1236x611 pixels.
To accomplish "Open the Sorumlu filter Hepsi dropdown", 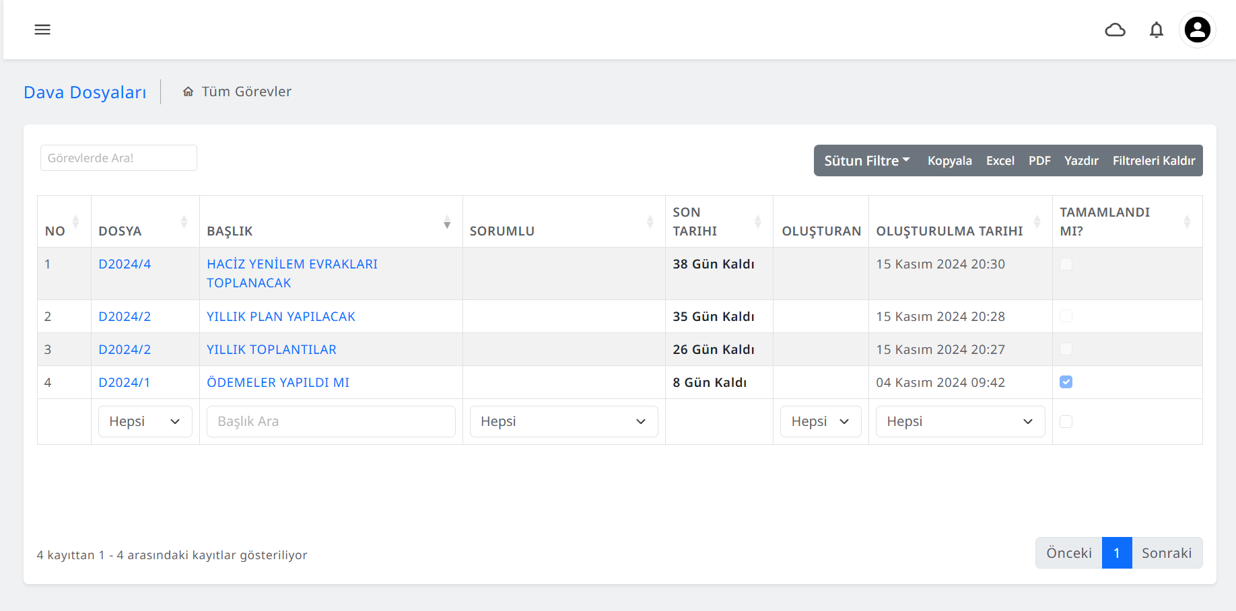I will (x=563, y=422).
